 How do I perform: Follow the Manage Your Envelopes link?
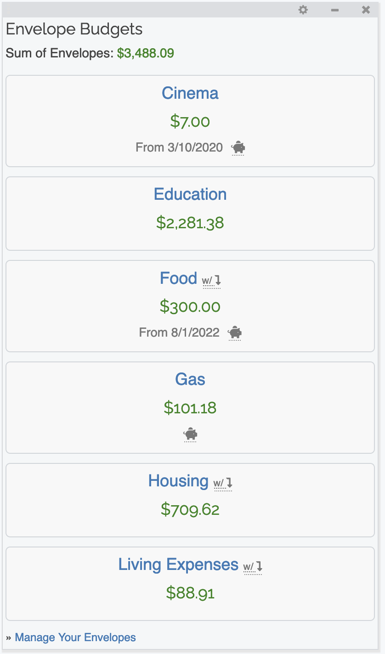(75, 637)
